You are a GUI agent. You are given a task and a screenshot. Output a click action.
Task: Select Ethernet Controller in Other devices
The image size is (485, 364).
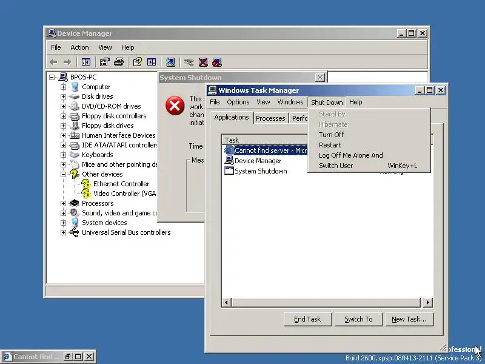point(121,184)
